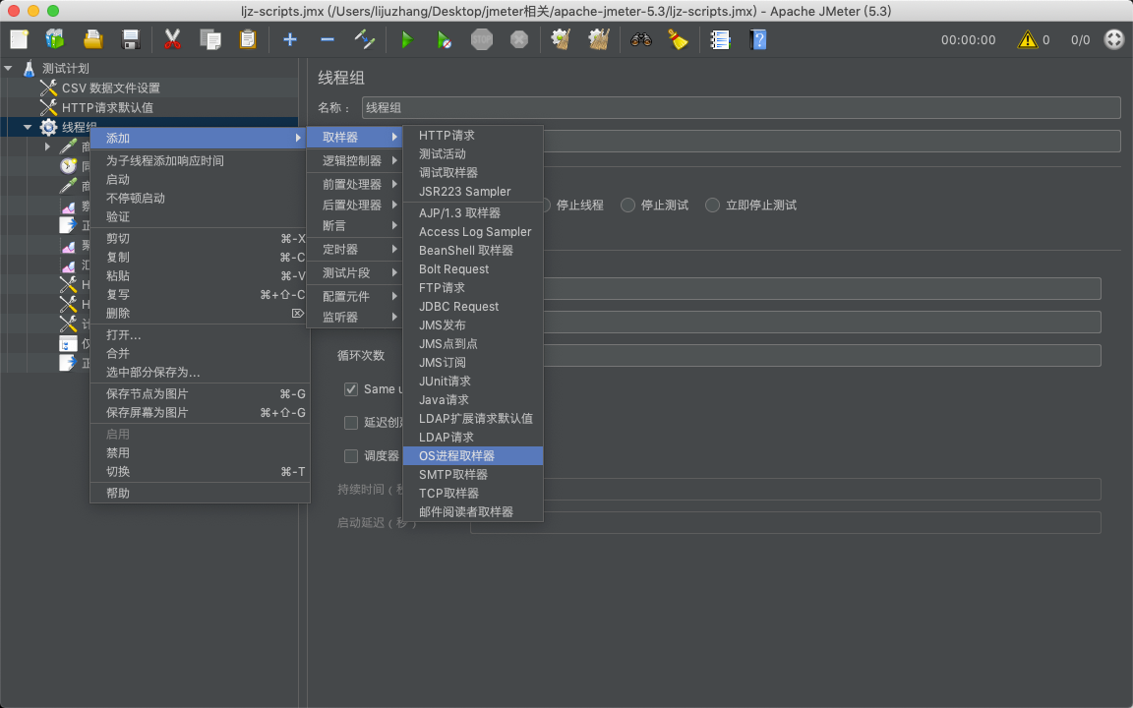Screen dimensions: 1133x708
Task: Select the 线程组 gear node in tree
Action: [48, 127]
